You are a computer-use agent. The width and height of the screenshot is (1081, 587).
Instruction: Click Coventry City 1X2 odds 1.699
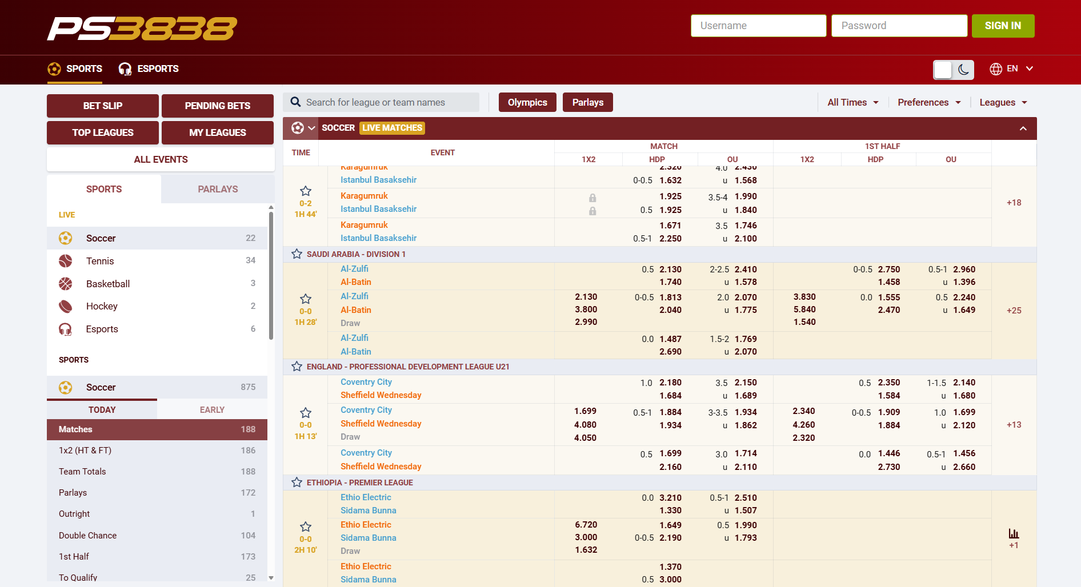coord(585,411)
